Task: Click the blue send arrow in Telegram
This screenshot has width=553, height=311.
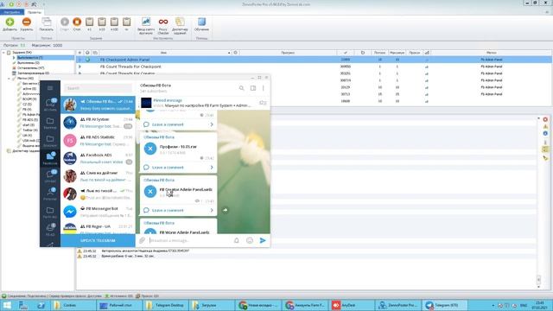Action: [x=263, y=240]
